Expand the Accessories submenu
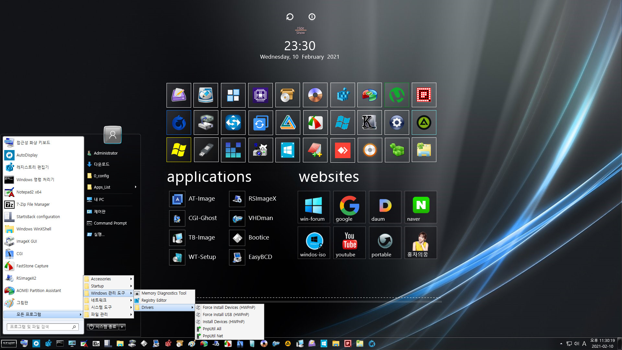This screenshot has height=350, width=622. point(109,279)
